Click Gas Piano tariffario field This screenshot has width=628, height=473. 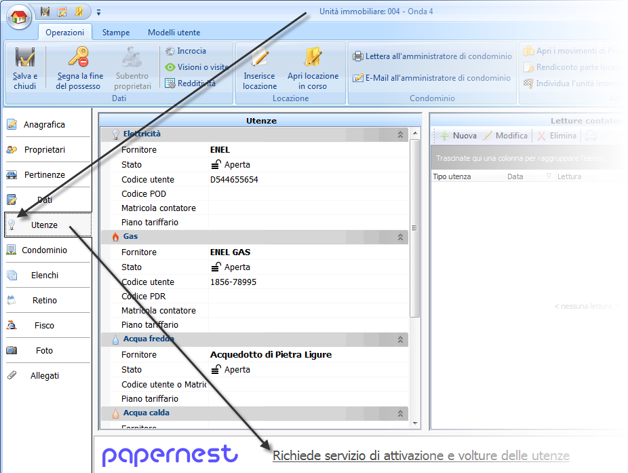308,324
